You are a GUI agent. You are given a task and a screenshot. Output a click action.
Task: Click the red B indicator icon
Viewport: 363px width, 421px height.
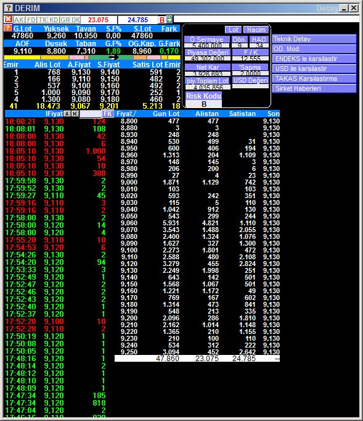click(x=162, y=20)
